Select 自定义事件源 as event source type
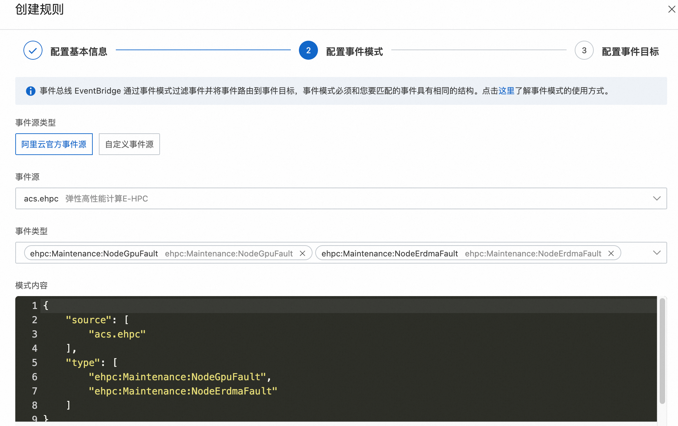678x426 pixels. (x=129, y=144)
